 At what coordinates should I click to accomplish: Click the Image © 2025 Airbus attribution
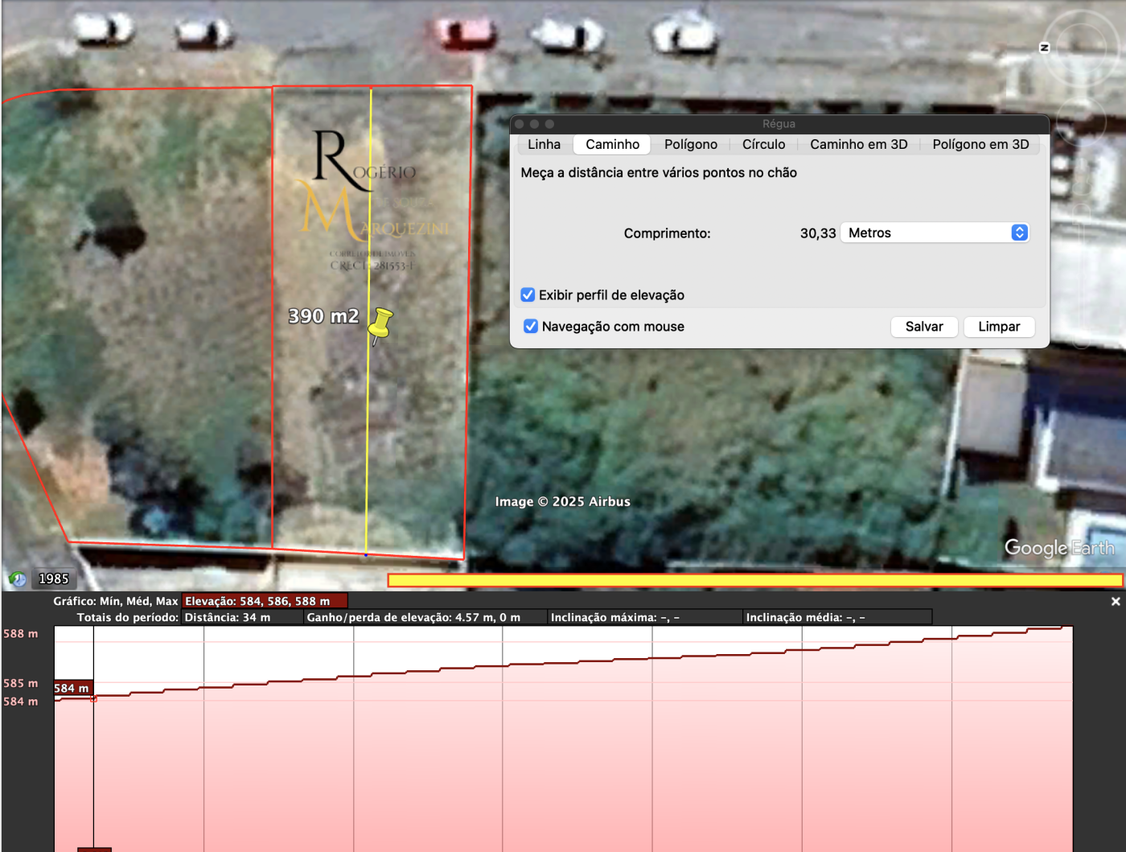(x=563, y=502)
